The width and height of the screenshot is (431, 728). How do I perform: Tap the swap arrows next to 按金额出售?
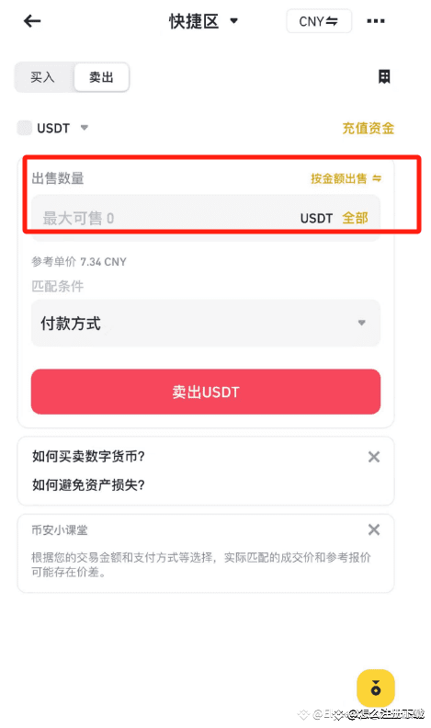click(x=377, y=178)
